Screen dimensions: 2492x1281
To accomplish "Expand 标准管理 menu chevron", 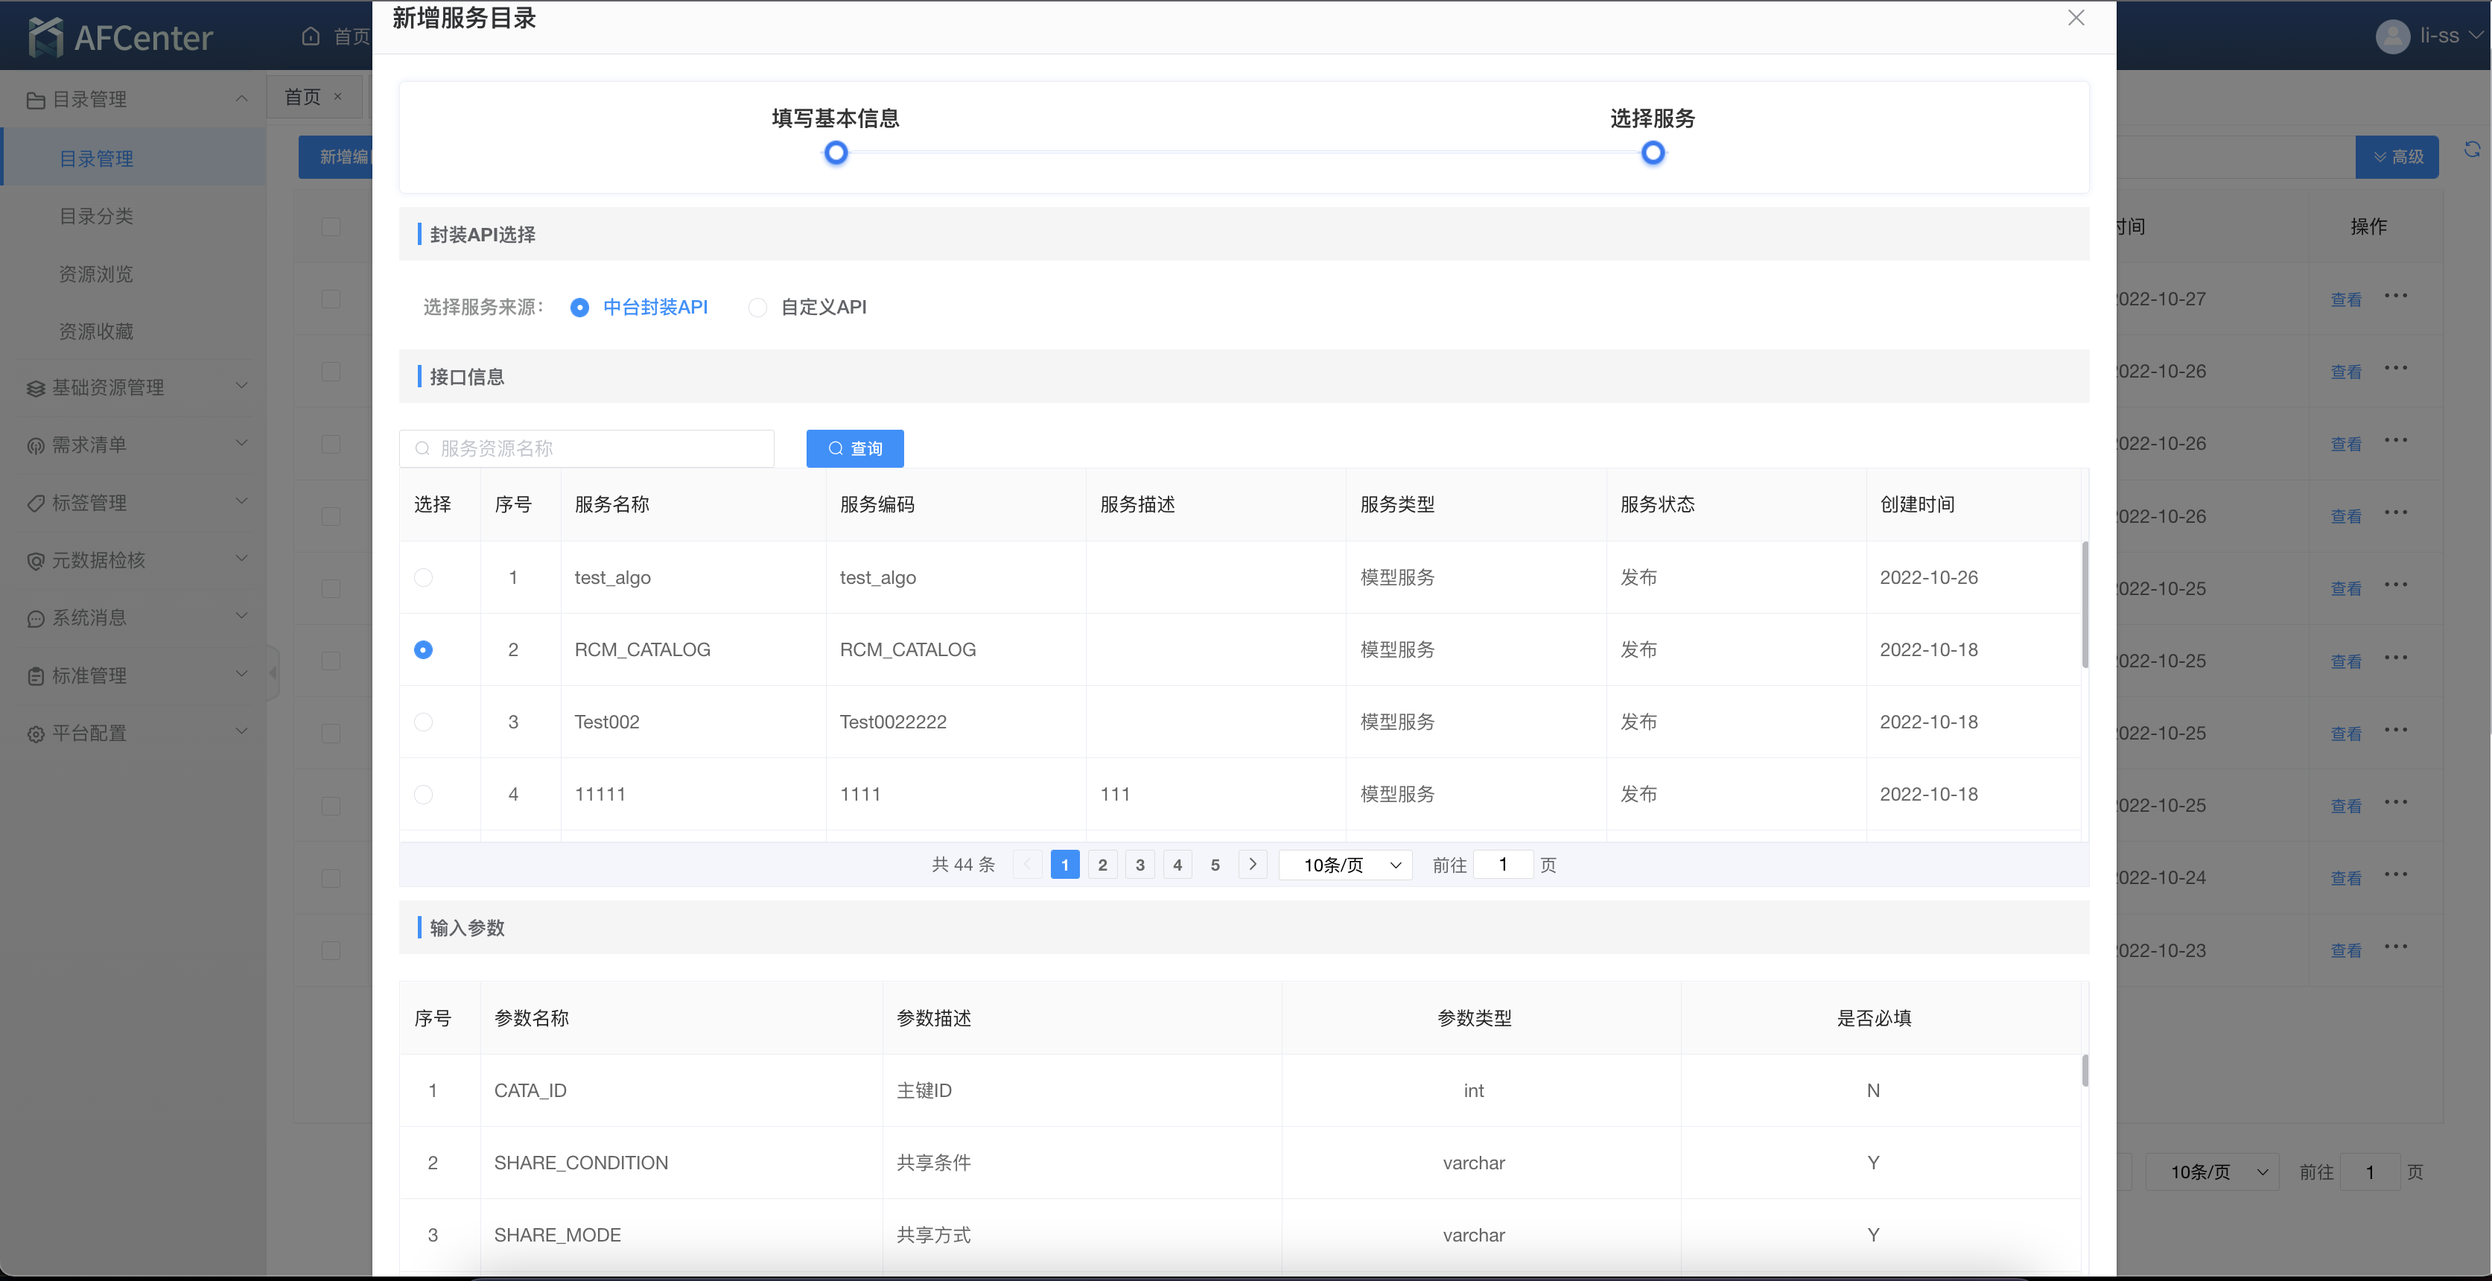I will point(242,673).
